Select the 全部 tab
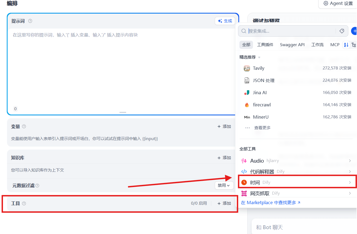This screenshot has height=234, width=357. 246,45
